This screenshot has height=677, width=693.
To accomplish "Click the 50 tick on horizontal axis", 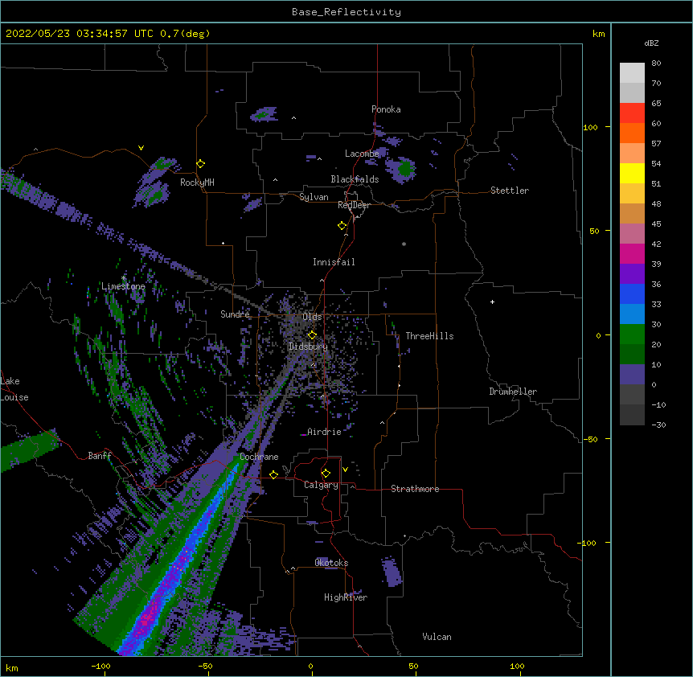I will pyautogui.click(x=413, y=666).
